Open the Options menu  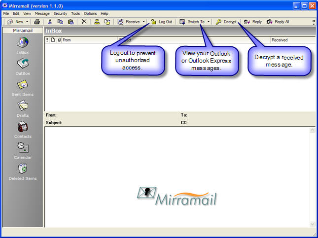point(90,14)
